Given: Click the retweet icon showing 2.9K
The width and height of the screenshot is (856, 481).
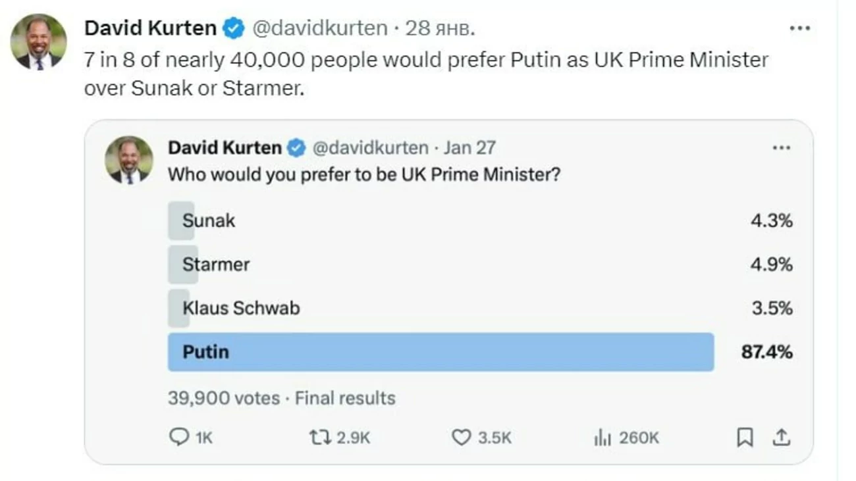Looking at the screenshot, I should click(320, 438).
